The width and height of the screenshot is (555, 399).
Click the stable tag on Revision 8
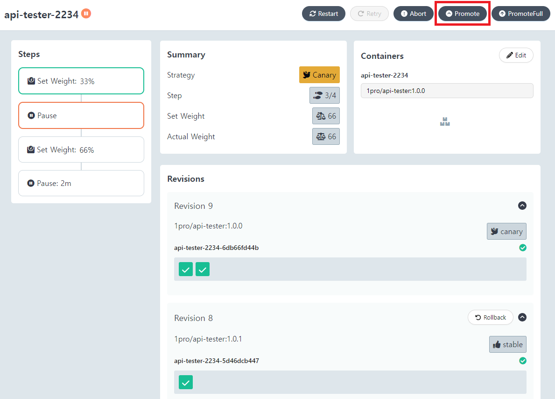(x=507, y=344)
